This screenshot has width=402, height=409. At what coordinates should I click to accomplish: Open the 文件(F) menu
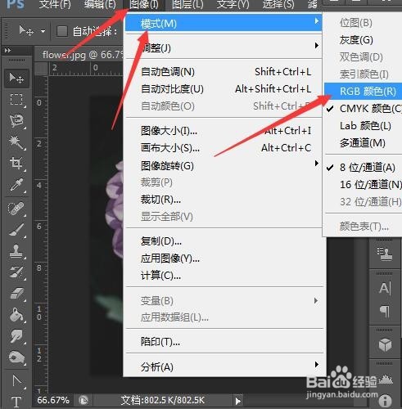click(x=55, y=4)
